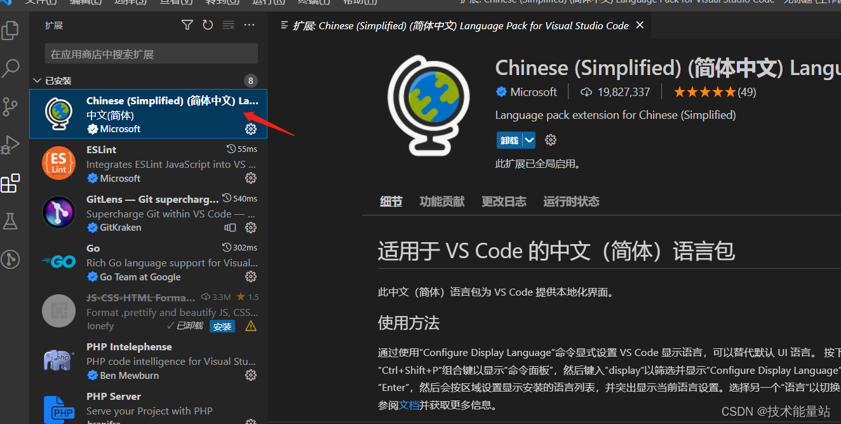Viewport: 841px width, 424px height.
Task: Click the GitLens extension logo
Action: 58,212
